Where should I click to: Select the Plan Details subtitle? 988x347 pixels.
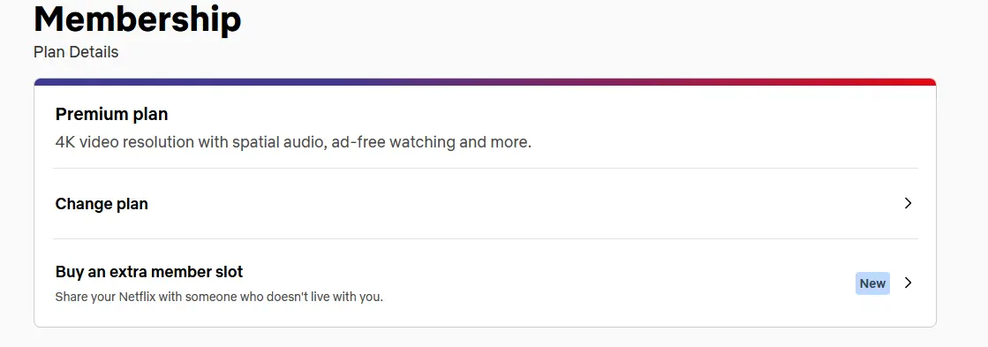click(76, 52)
